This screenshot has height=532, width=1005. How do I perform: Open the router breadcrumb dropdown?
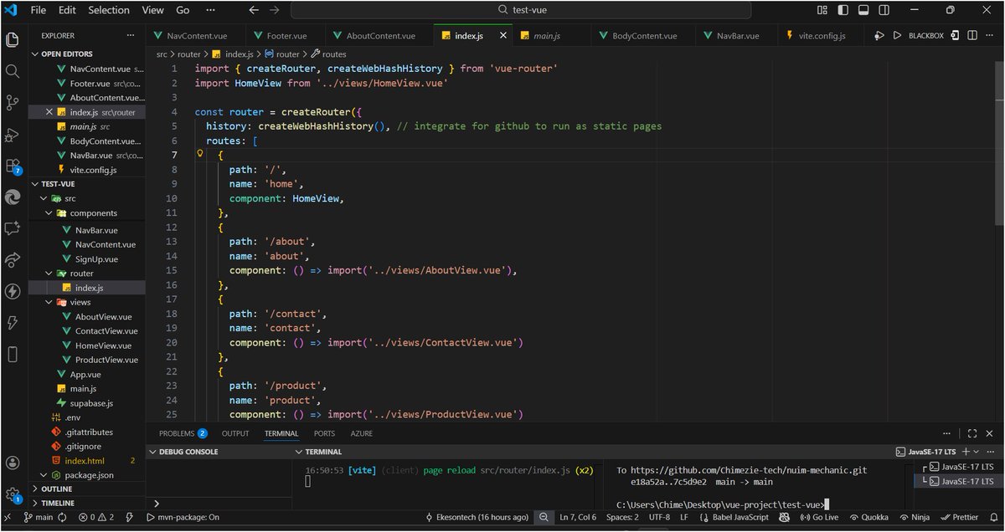(x=189, y=54)
